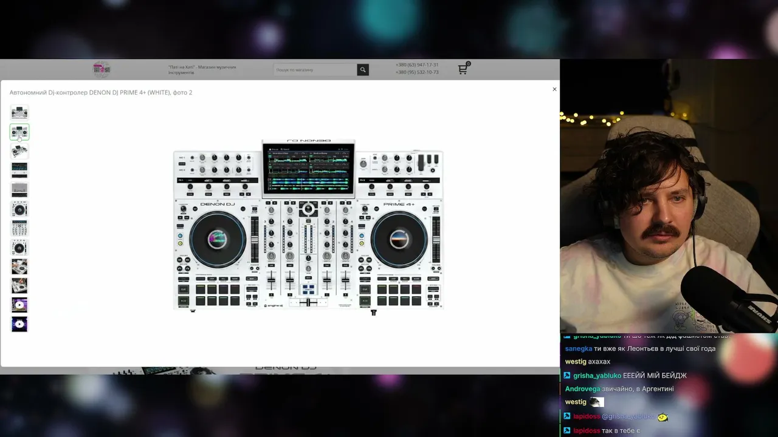
Task: Click the magnifier search button
Action: 363,70
